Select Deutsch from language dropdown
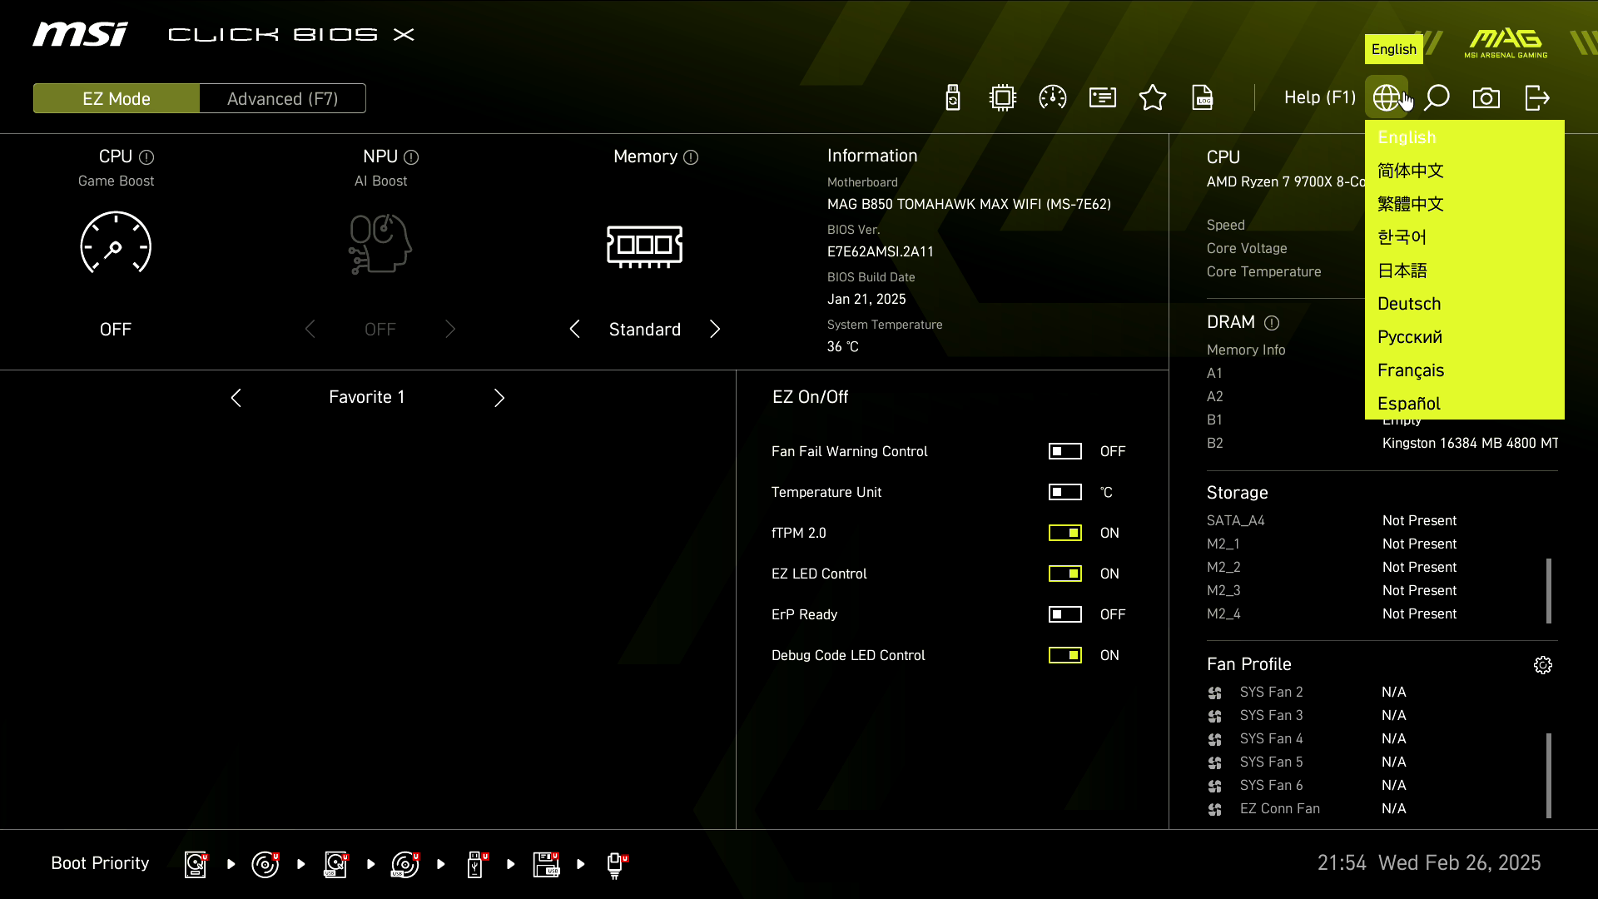 (x=1409, y=304)
